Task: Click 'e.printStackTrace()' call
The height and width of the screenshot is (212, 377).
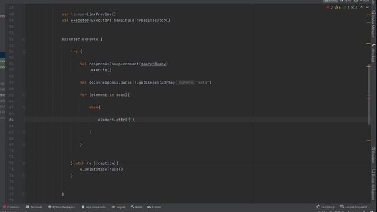Action: point(101,170)
